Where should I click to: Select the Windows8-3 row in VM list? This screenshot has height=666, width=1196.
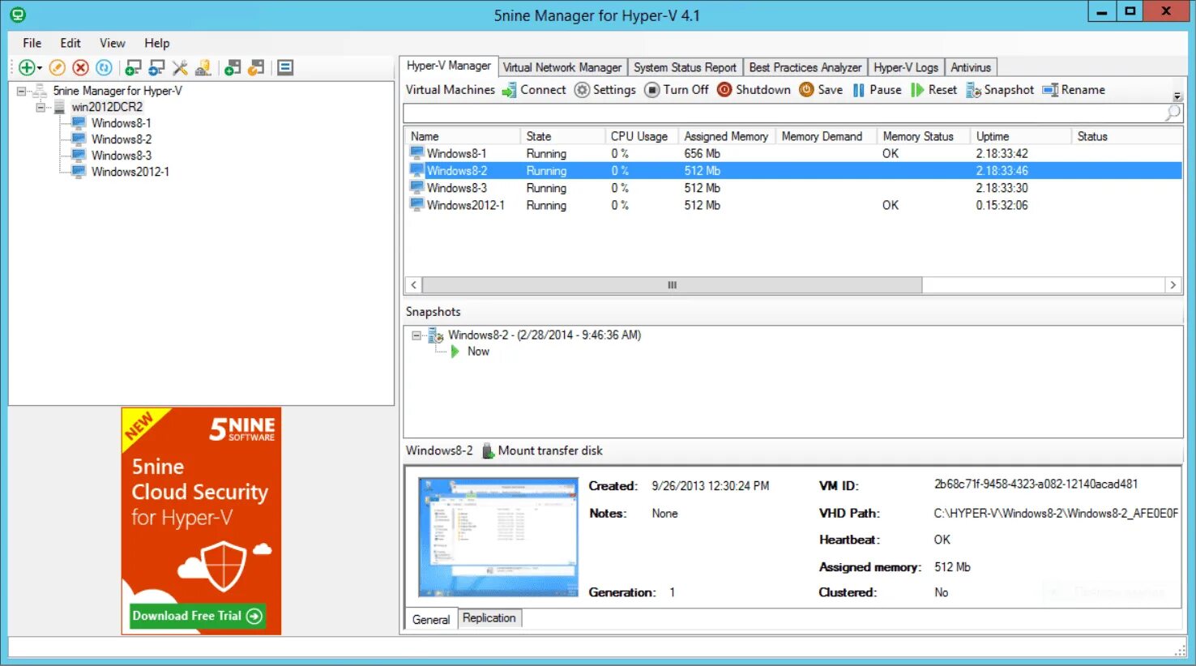792,188
